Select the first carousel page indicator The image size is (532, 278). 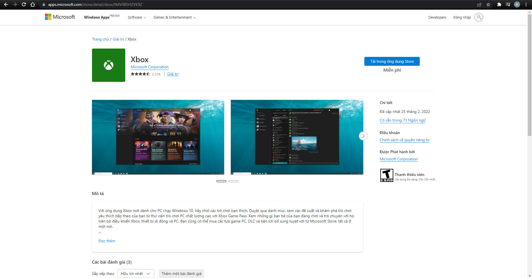221,181
